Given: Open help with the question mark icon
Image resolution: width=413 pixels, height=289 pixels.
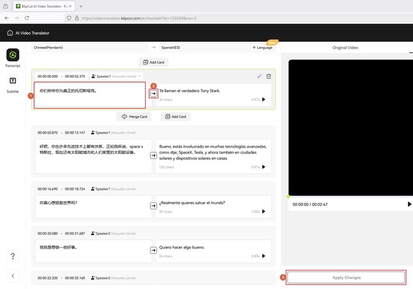Looking at the screenshot, I should coord(13,256).
